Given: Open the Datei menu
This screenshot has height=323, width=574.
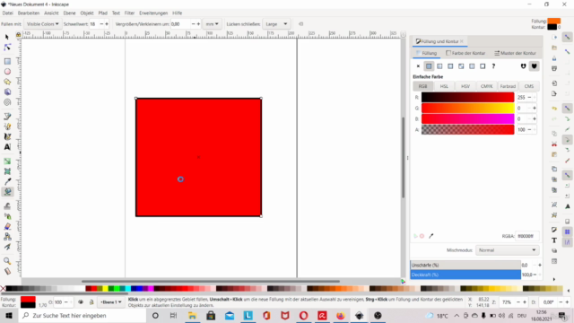Looking at the screenshot, I should (8, 13).
